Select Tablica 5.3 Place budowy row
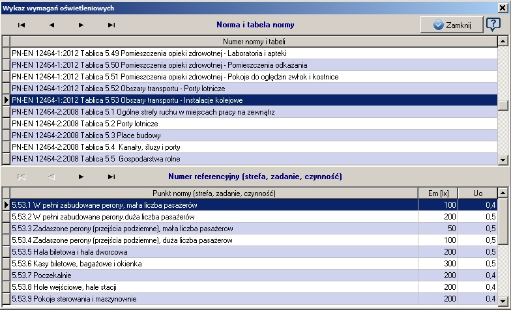This screenshot has width=511, height=310. point(254,135)
